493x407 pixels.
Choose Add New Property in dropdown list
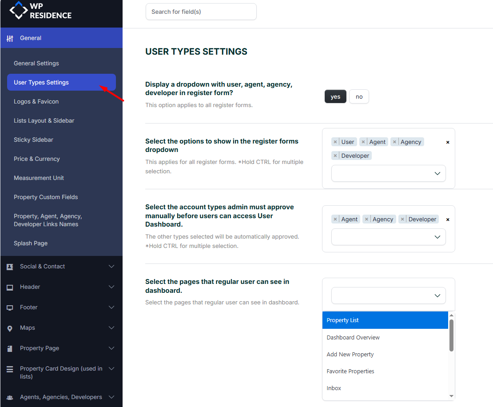coord(350,355)
